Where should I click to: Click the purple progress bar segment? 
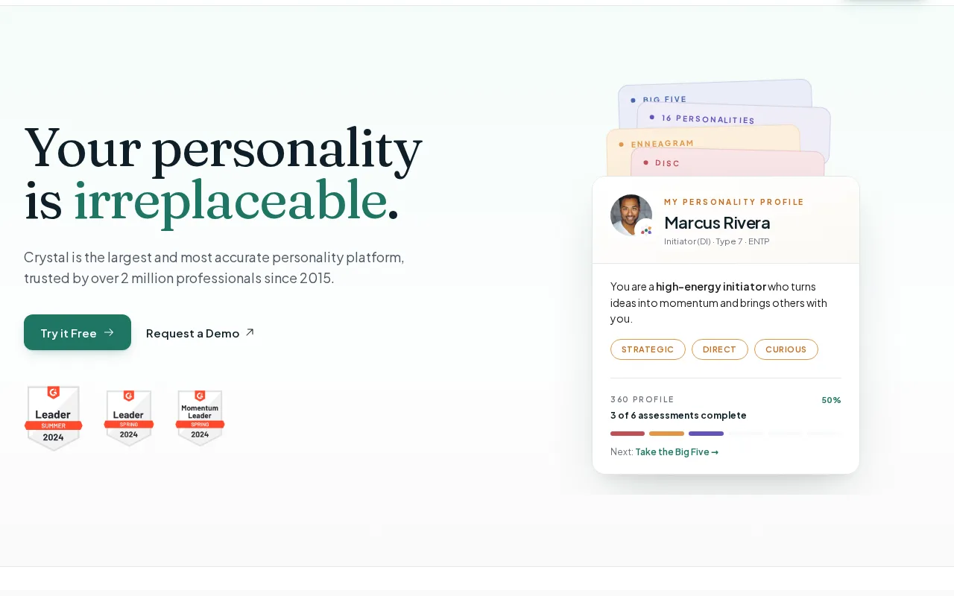pyautogui.click(x=706, y=434)
